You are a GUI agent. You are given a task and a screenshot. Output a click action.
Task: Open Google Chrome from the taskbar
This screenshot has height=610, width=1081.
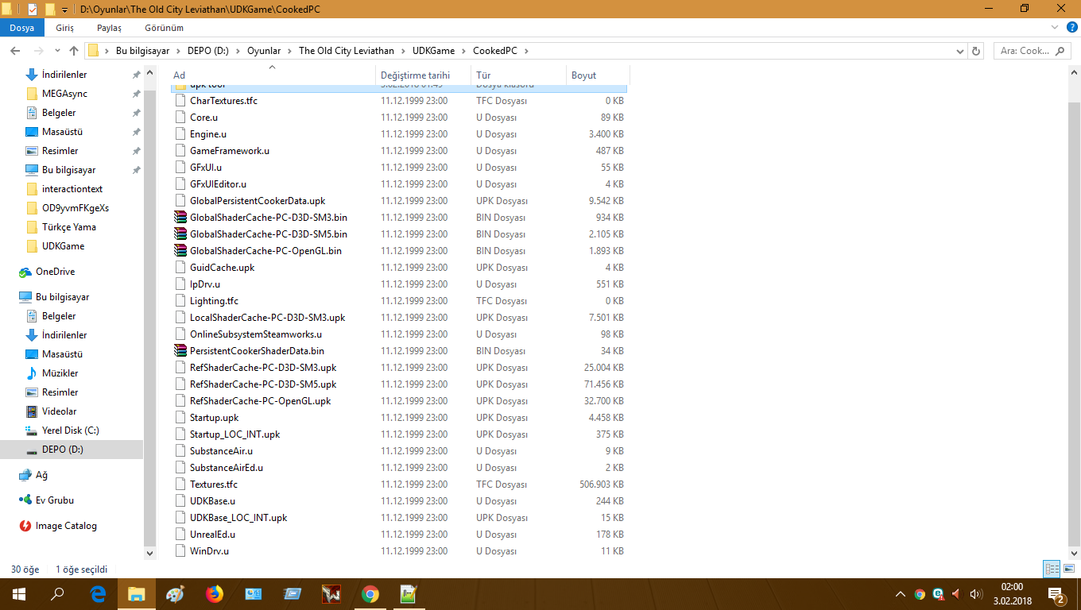click(370, 594)
